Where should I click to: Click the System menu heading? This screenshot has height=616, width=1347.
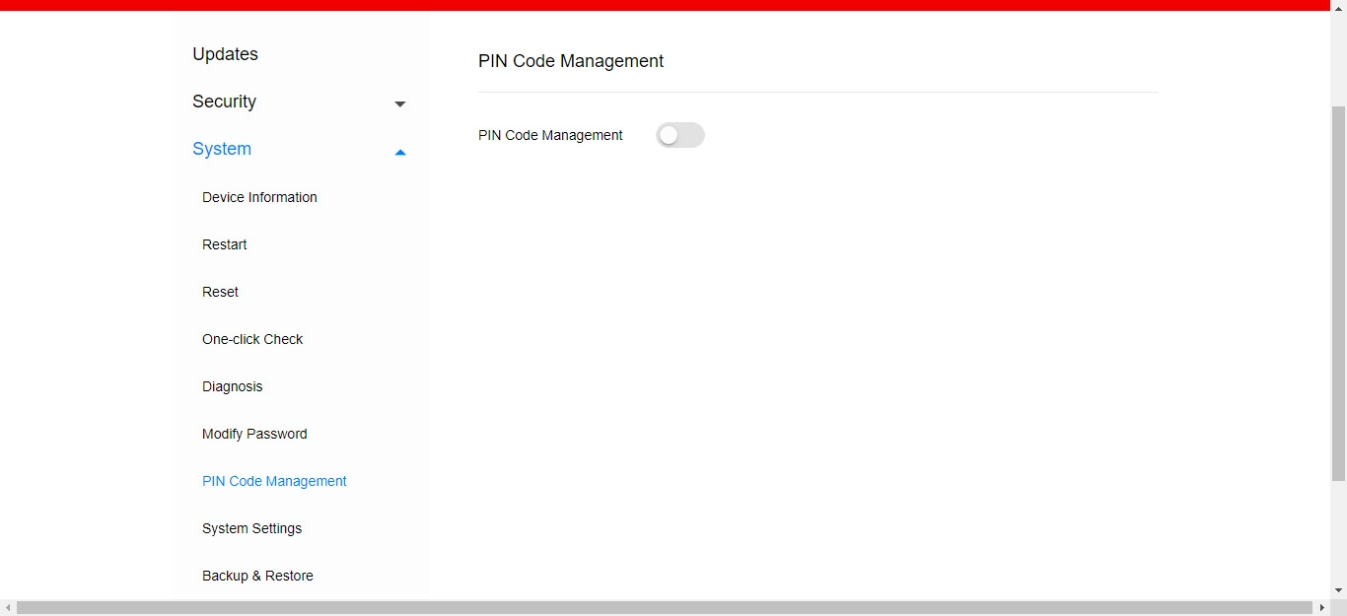pos(222,149)
